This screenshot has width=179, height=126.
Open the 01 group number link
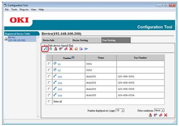pyautogui.click(x=59, y=64)
